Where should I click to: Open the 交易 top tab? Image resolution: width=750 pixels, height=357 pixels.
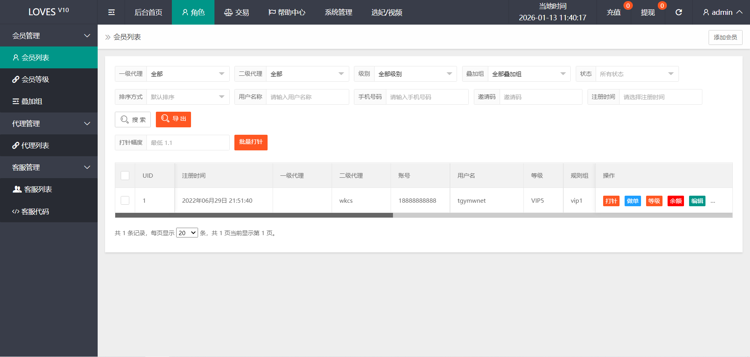pyautogui.click(x=237, y=12)
